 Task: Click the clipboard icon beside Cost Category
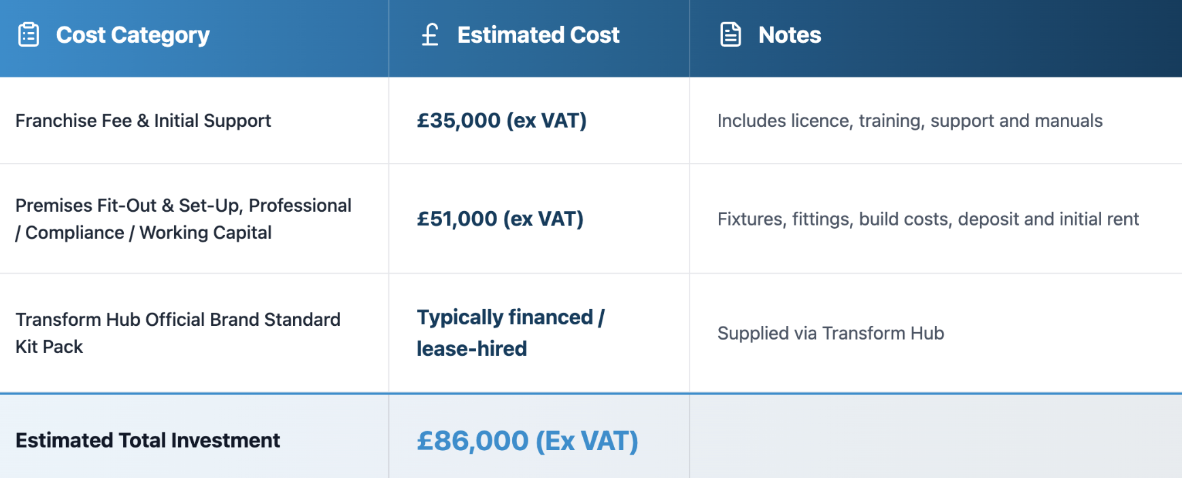[x=29, y=35]
